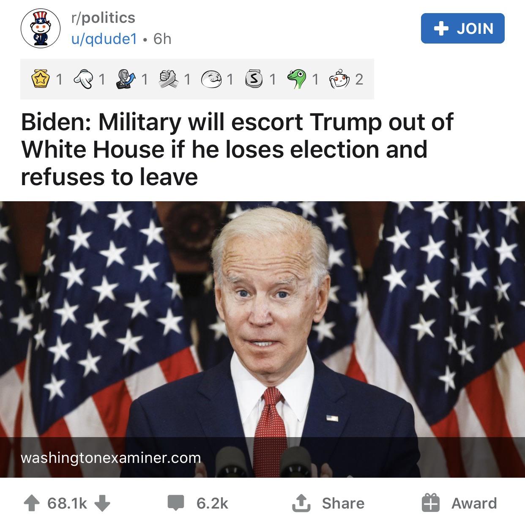Tap the share upload arrow icon

[x=300, y=503]
